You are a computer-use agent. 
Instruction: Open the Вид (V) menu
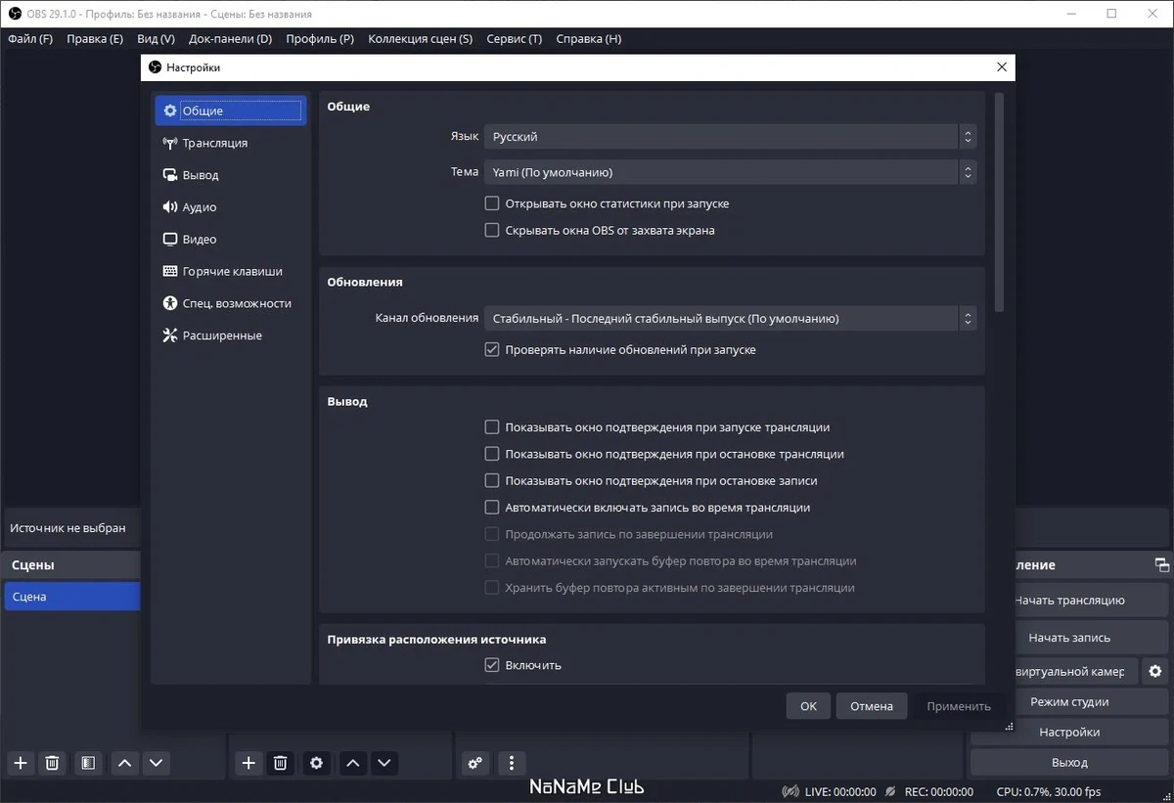point(156,39)
